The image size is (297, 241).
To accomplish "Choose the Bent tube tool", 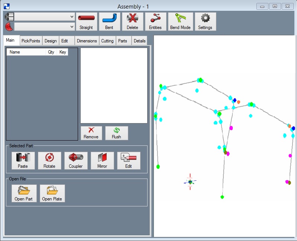I will 110,22.
